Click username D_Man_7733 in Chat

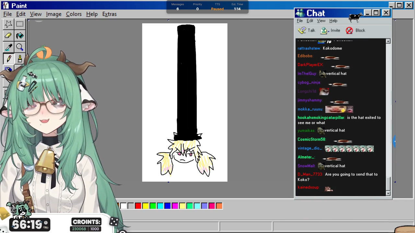310,174
